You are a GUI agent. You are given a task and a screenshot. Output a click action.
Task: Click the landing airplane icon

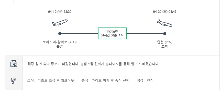coord(165,23)
